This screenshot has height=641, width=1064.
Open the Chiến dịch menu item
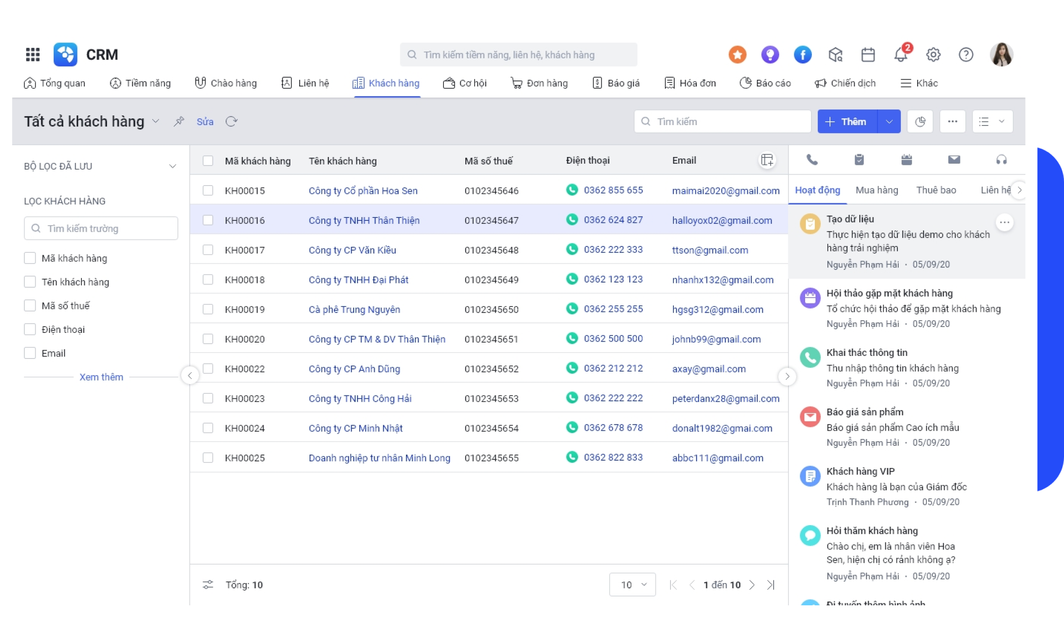pyautogui.click(x=845, y=83)
